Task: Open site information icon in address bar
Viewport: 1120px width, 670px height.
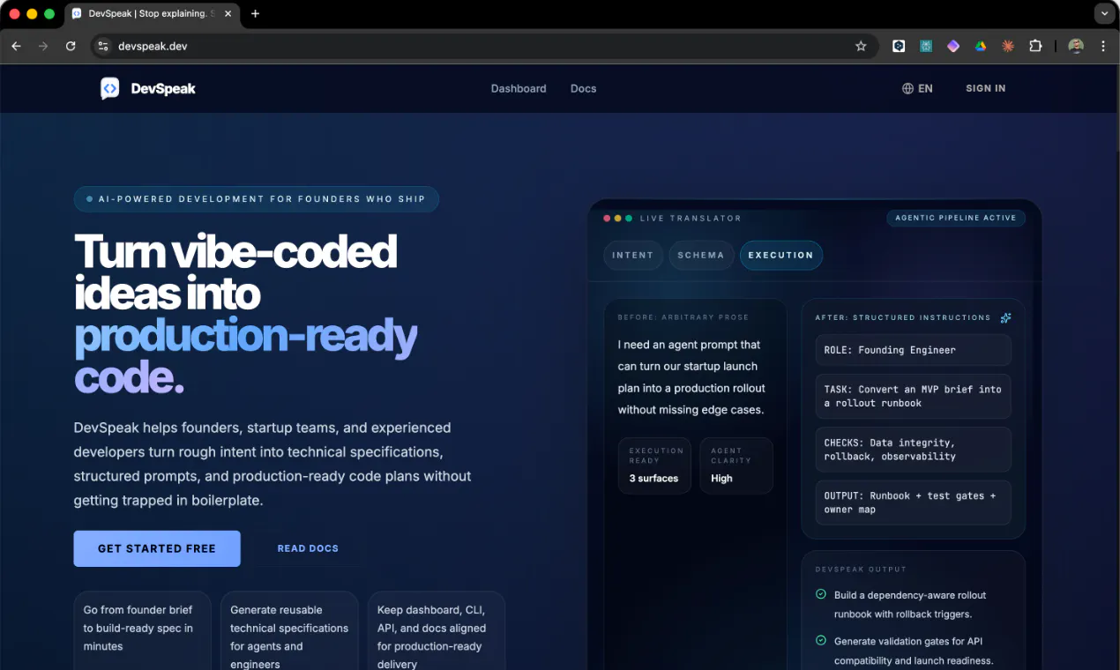Action: click(103, 46)
